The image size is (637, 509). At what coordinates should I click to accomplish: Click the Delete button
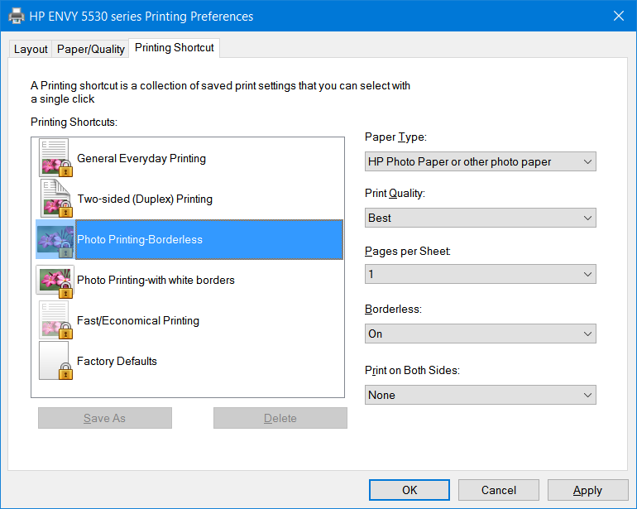click(280, 418)
